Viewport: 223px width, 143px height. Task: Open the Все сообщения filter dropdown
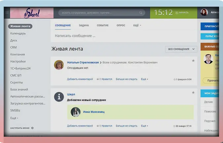click(x=181, y=49)
